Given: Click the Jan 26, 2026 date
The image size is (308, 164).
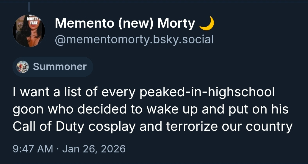Looking at the screenshot, I should (94, 148).
